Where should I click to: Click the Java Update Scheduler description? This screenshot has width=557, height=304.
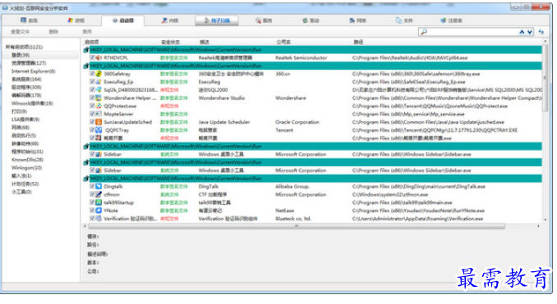224,122
